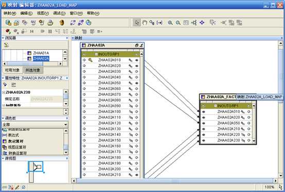The height and width of the screenshot is (192, 285).
Task: Click the output arrow of ZHAA02A210 in the source
Action: point(137,175)
